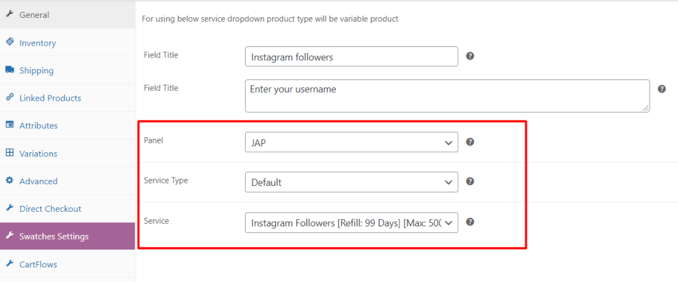Open the Service dropdown for Instagram Followers
This screenshot has width=678, height=282.
[x=351, y=223]
